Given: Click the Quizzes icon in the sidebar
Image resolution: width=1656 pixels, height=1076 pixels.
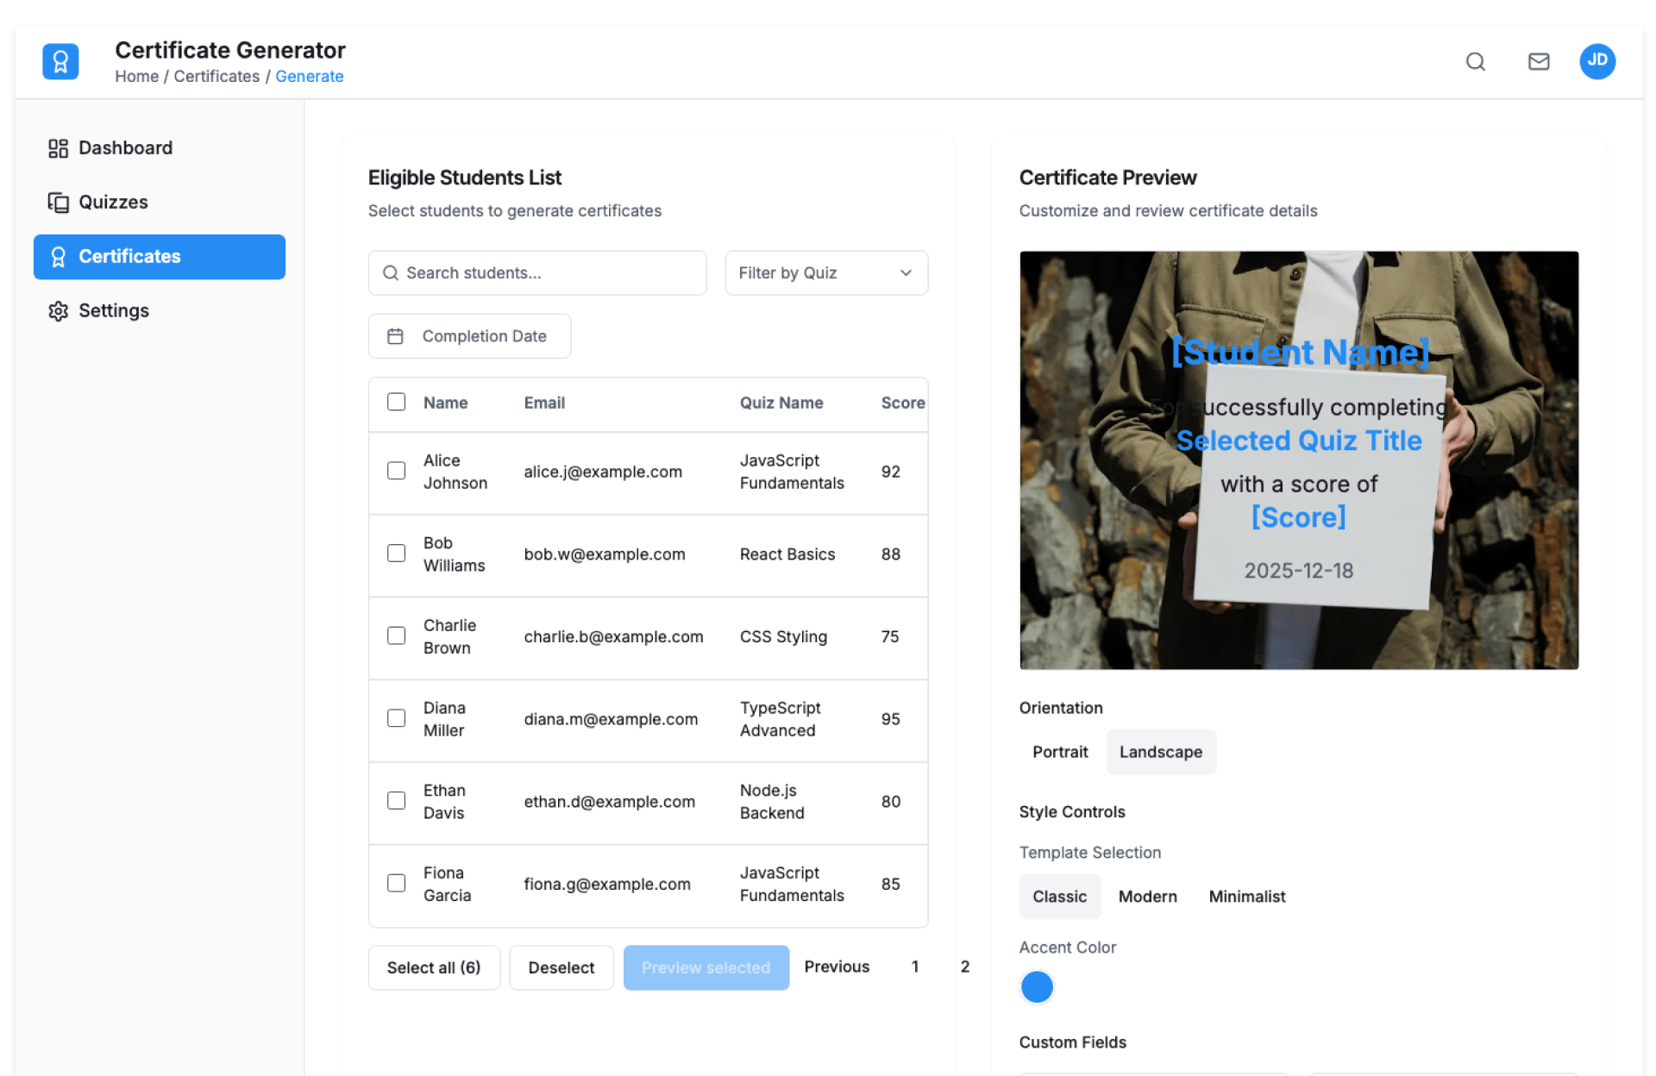Looking at the screenshot, I should pyautogui.click(x=58, y=203).
